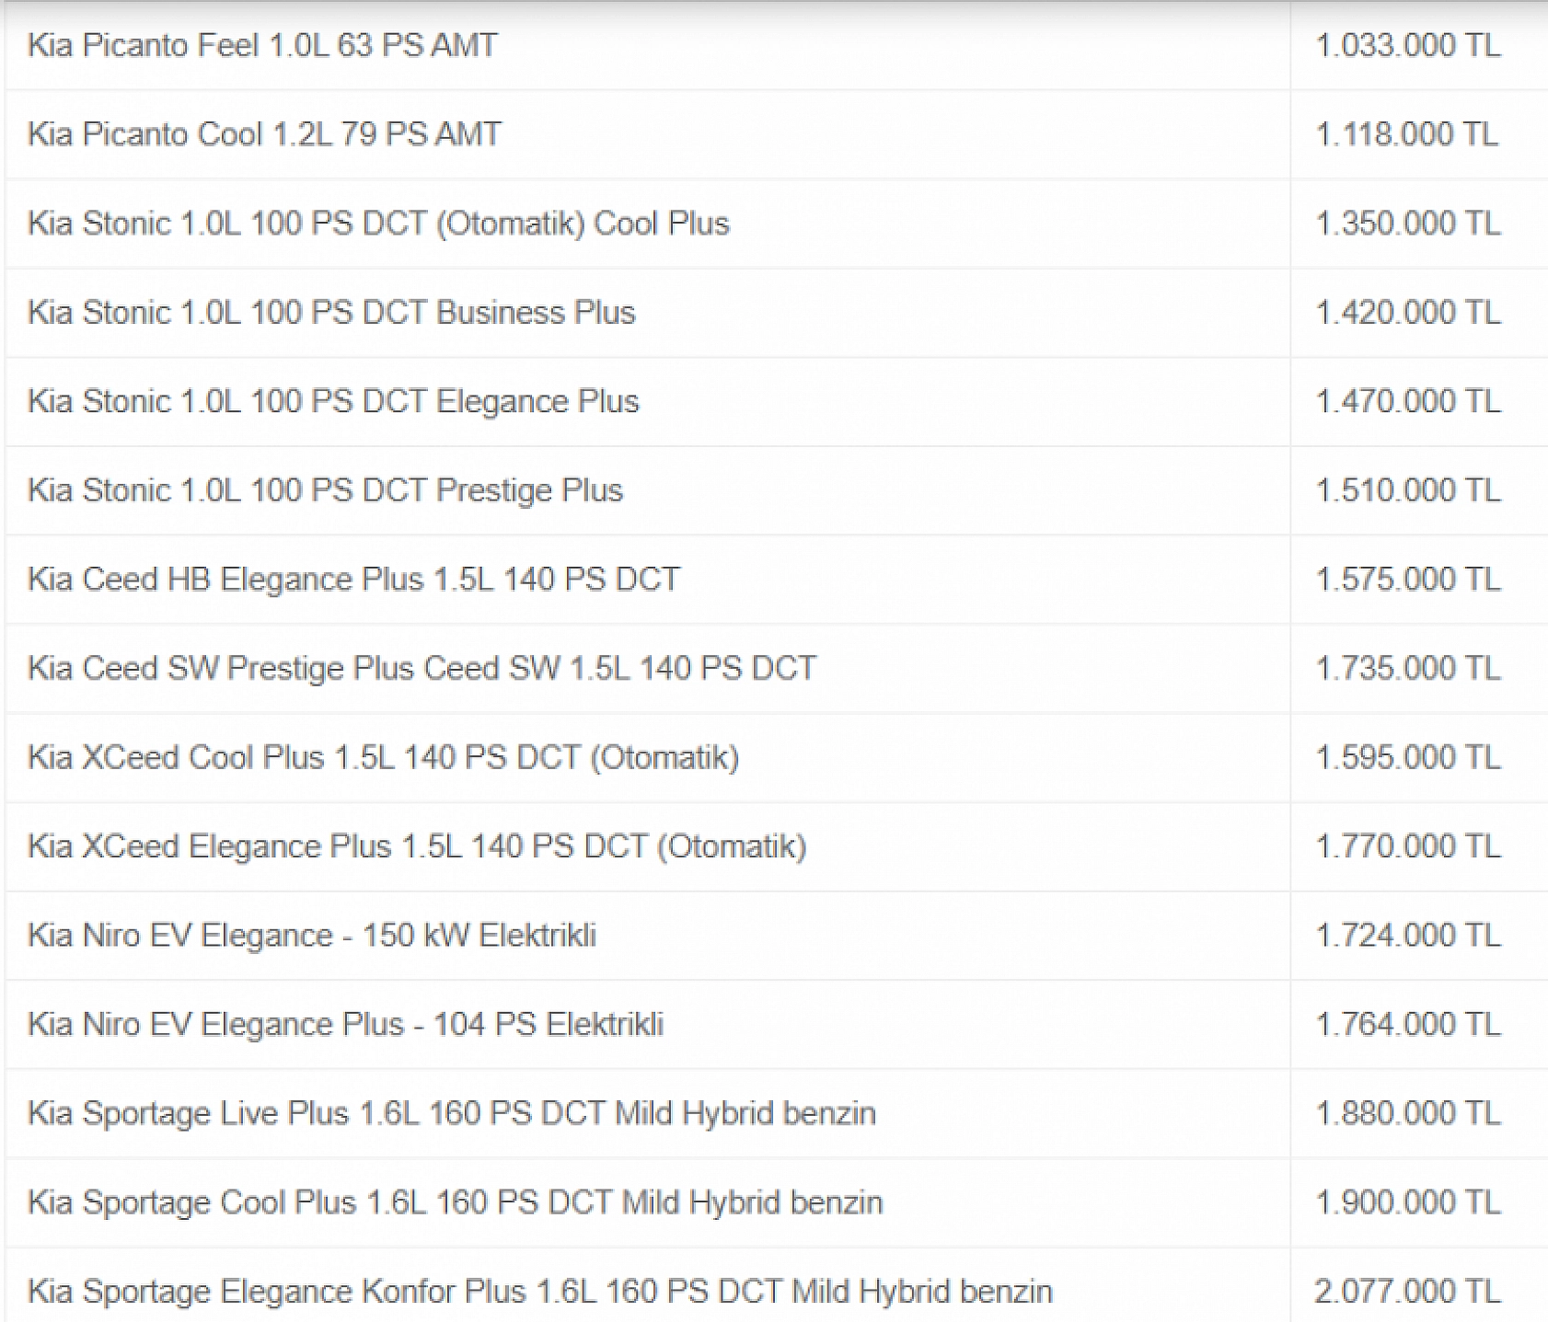Click Kia Stonic DCT (Otomatik) Cool Plus
Screen dimensions: 1548x1322
point(378,224)
